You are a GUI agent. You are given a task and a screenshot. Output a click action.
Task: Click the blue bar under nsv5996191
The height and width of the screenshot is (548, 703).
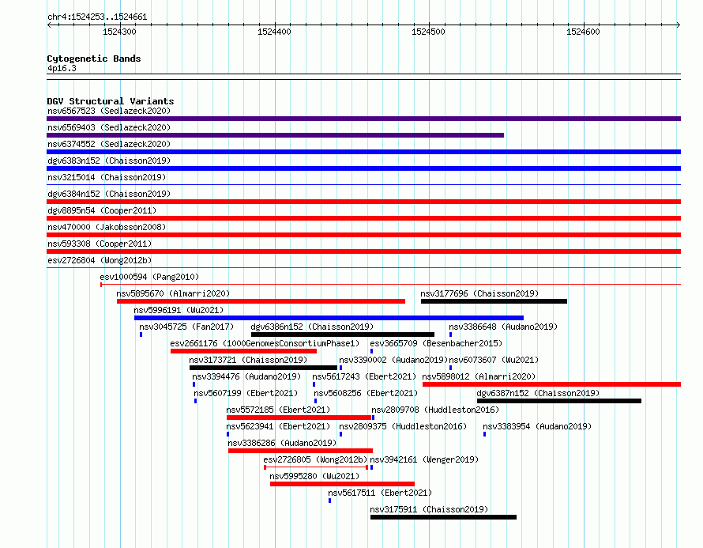point(329,318)
